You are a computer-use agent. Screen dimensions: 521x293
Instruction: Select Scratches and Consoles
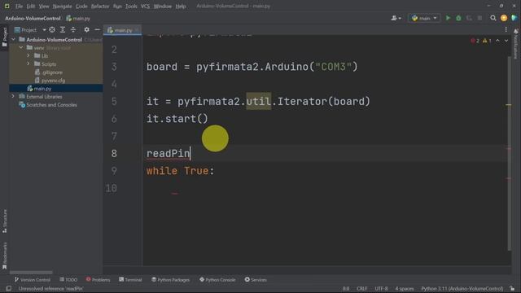[x=48, y=105]
